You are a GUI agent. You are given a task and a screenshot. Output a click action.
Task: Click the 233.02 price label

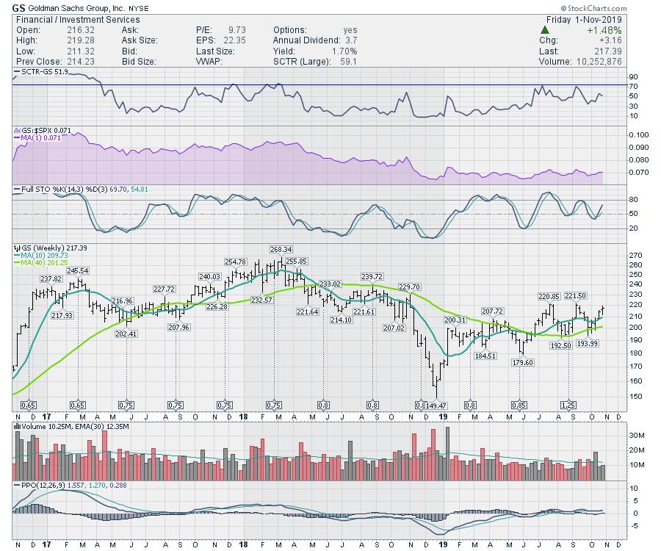330,284
